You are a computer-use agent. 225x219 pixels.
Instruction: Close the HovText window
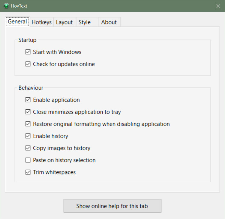[x=218, y=6]
